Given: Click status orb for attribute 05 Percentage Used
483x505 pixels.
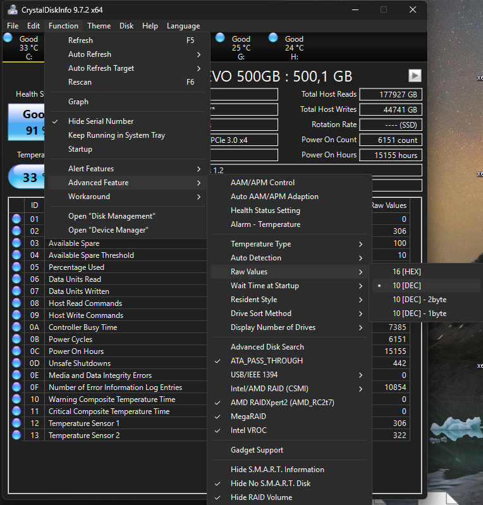Looking at the screenshot, I should pos(16,267).
